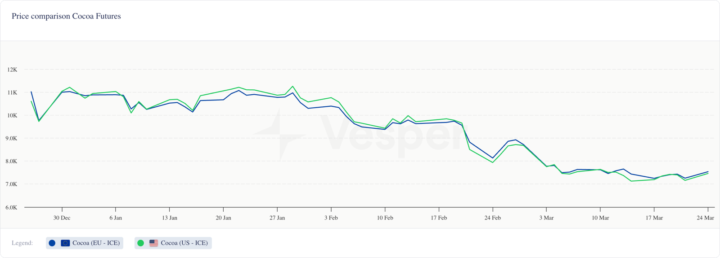The width and height of the screenshot is (720, 258).
Task: Select the 3 Mar date axis label
Action: coord(546,218)
